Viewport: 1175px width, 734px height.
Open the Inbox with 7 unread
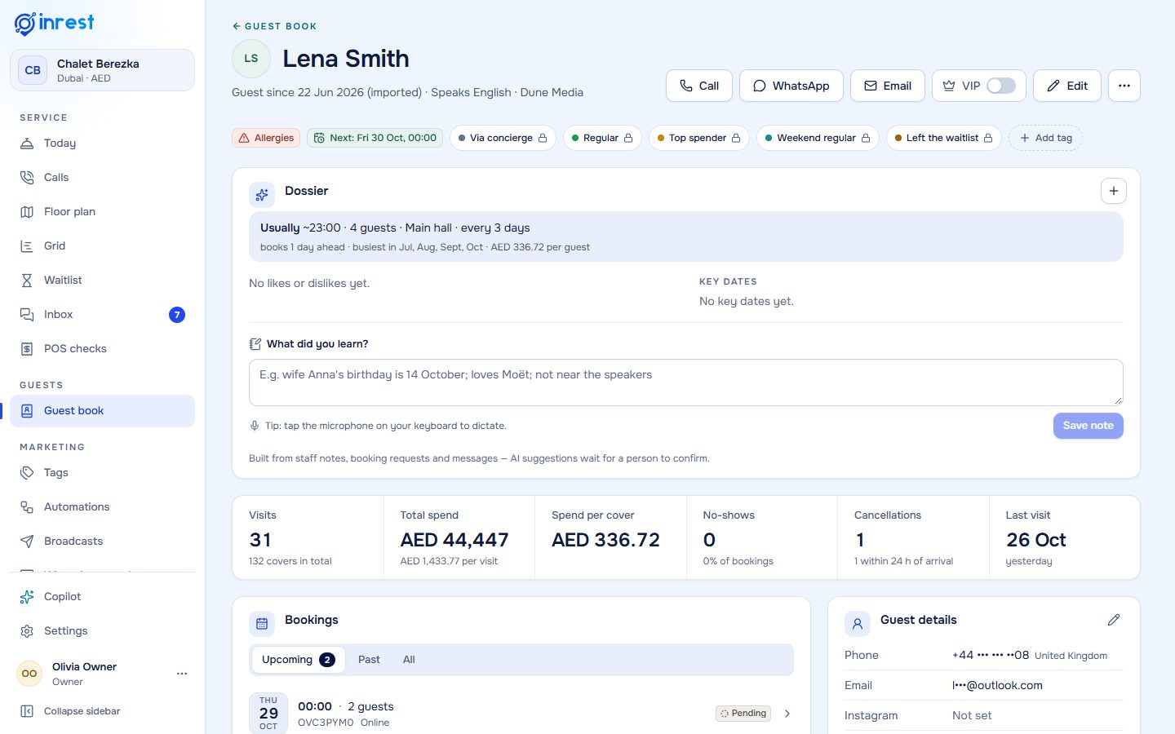click(102, 314)
